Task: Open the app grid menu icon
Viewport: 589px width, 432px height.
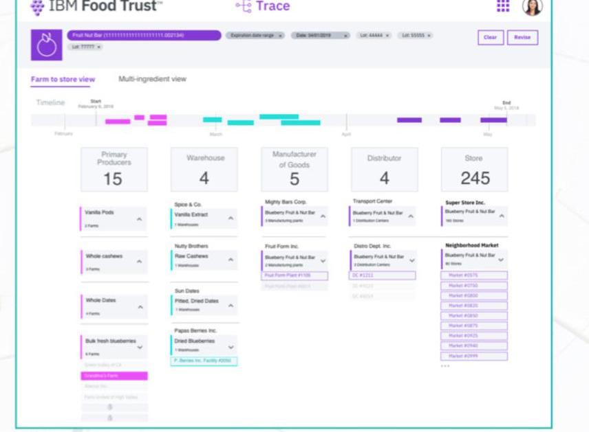Action: click(503, 6)
